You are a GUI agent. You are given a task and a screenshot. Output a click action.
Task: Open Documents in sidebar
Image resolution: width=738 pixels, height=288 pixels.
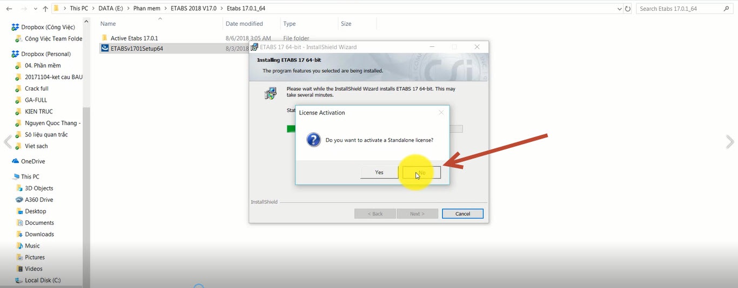(39, 223)
